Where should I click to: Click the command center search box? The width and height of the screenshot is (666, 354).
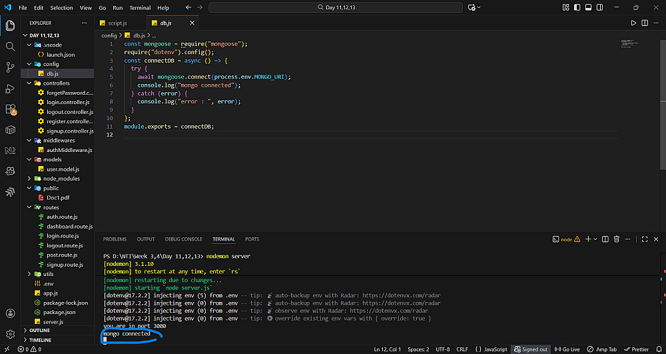pyautogui.click(x=335, y=7)
